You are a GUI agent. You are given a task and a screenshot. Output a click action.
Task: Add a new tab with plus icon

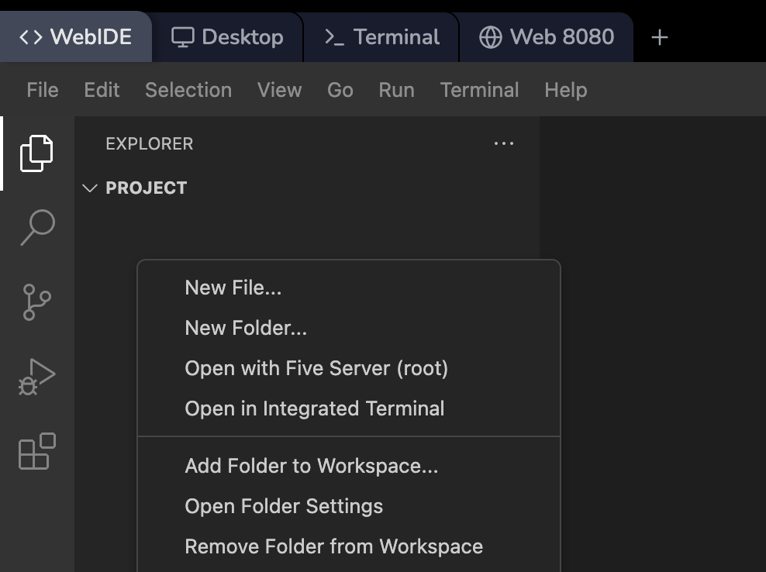(x=659, y=37)
